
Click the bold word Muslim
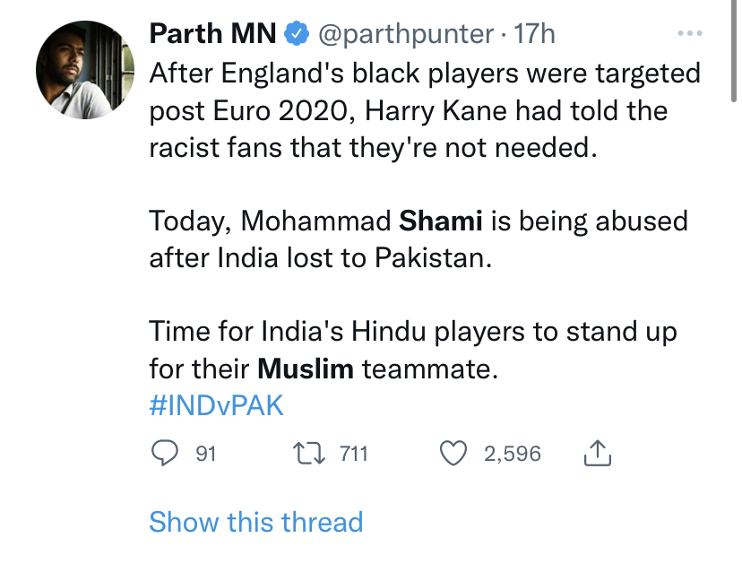pos(306,369)
